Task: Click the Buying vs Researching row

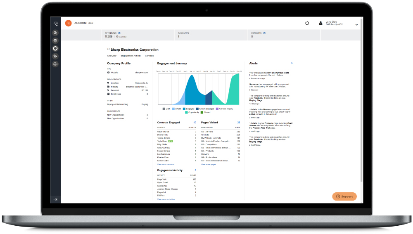Action: click(x=128, y=104)
